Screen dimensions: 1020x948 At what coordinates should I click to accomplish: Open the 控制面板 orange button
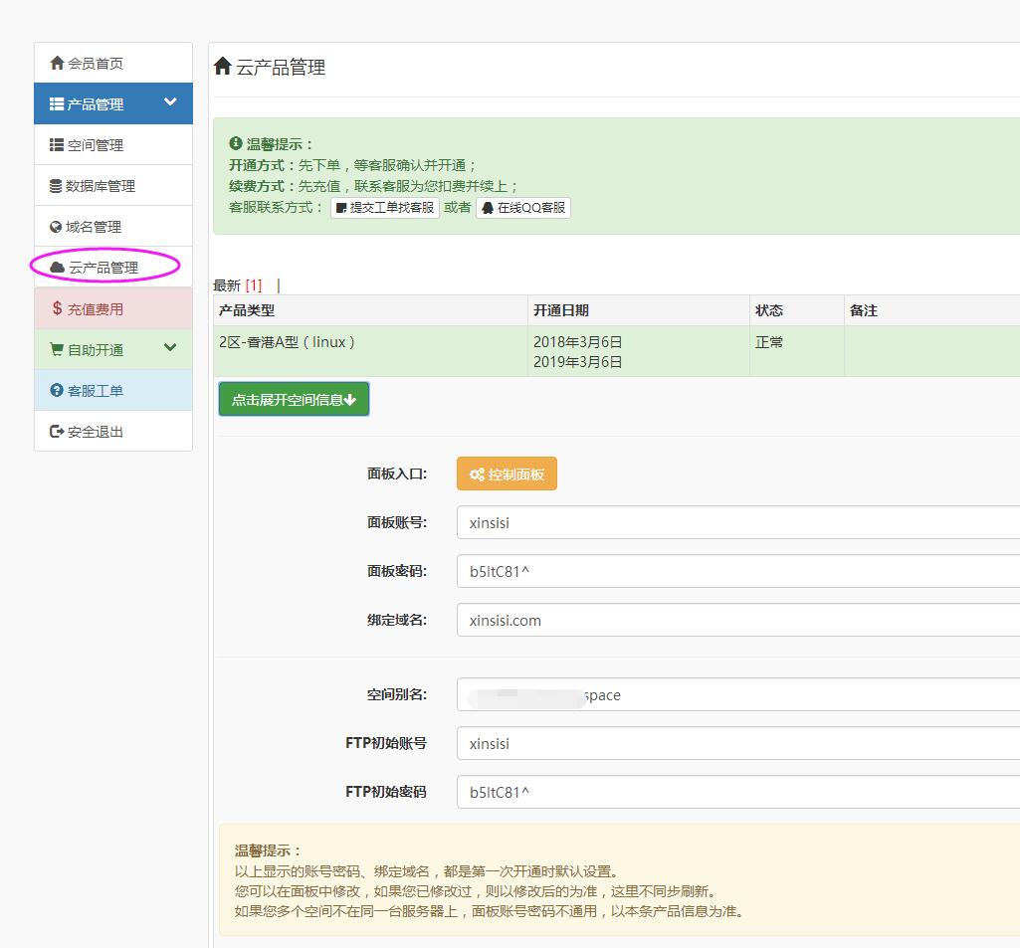click(x=507, y=474)
